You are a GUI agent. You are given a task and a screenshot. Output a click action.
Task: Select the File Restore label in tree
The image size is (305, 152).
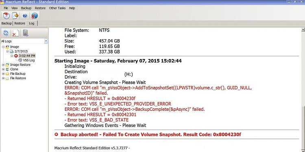pyautogui.click(x=18, y=78)
